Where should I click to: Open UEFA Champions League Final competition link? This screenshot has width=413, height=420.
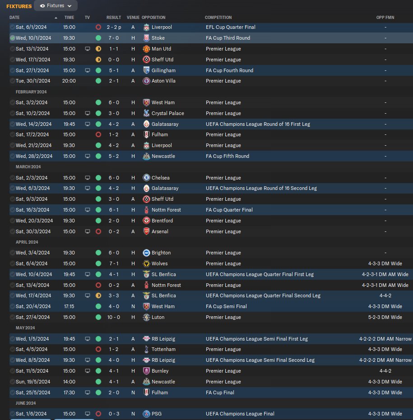tap(240, 414)
